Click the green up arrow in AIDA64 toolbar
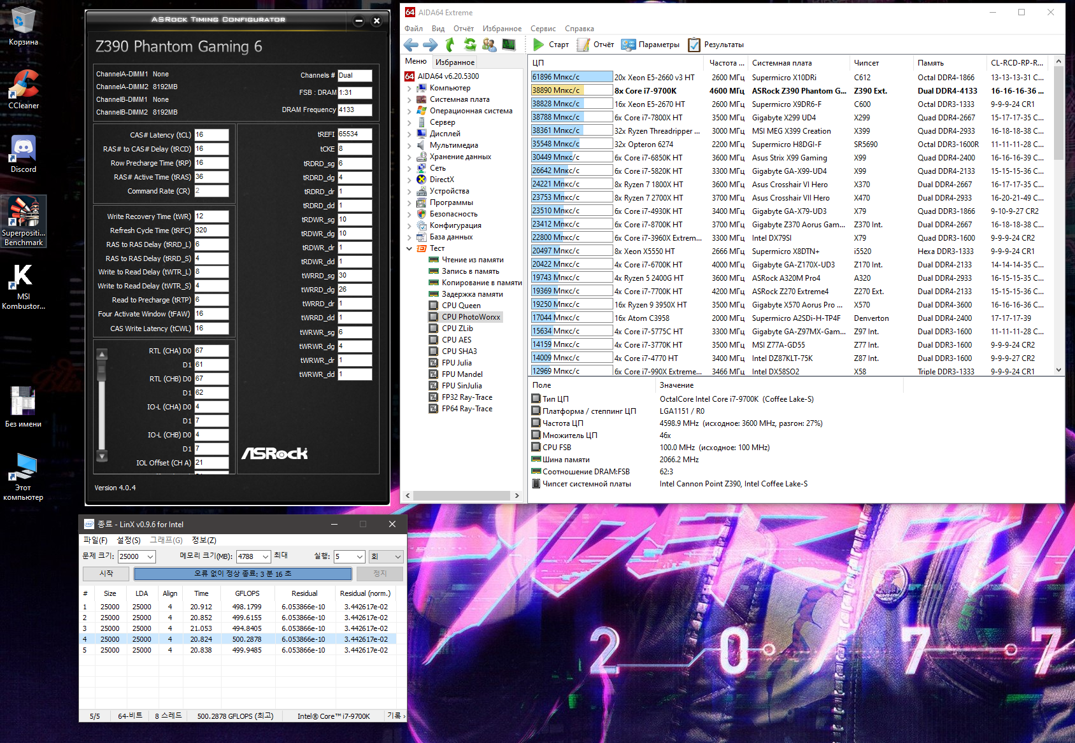The width and height of the screenshot is (1075, 743). tap(450, 45)
